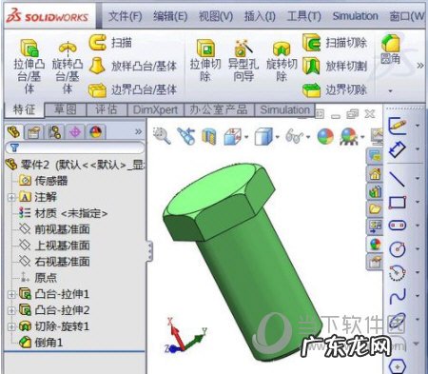Click the Revolved Boss/Base (旋转凸台/基体) tool

(x=68, y=67)
